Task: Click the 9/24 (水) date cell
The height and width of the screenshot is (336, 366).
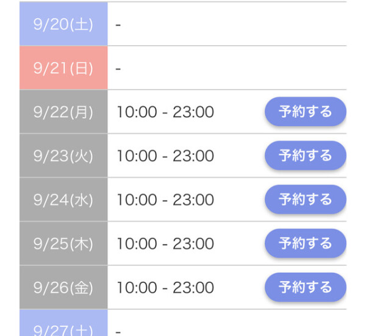Action: 63,199
